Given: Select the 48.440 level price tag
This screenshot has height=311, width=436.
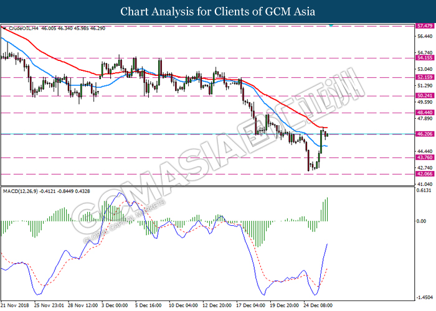Looking at the screenshot, I should (x=425, y=113).
